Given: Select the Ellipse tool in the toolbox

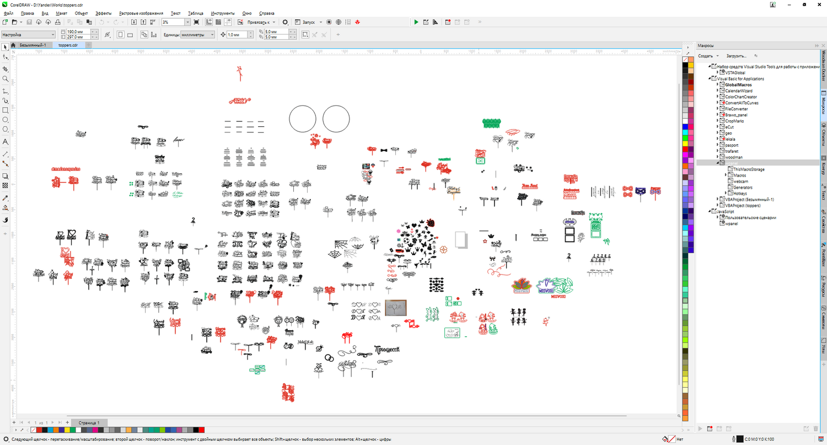Looking at the screenshot, I should 6,120.
